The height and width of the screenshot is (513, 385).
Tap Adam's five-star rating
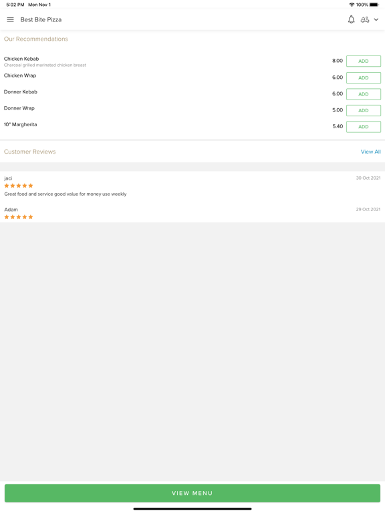point(19,217)
